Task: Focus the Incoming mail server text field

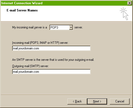Action: [51, 48]
